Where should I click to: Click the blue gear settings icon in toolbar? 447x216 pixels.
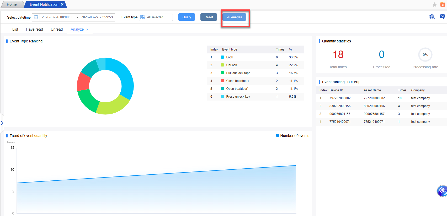click(x=432, y=17)
